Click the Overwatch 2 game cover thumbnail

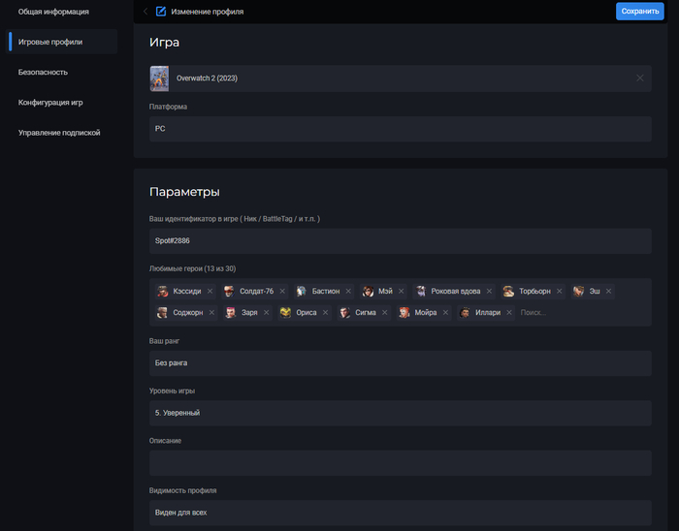[160, 78]
